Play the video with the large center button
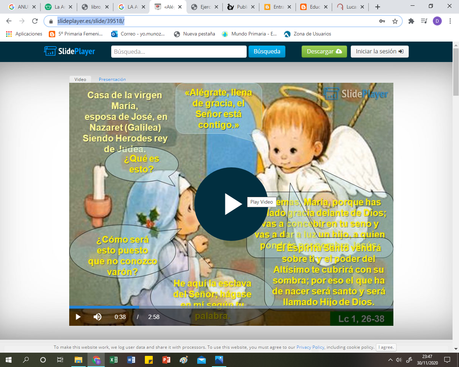 coord(231,204)
